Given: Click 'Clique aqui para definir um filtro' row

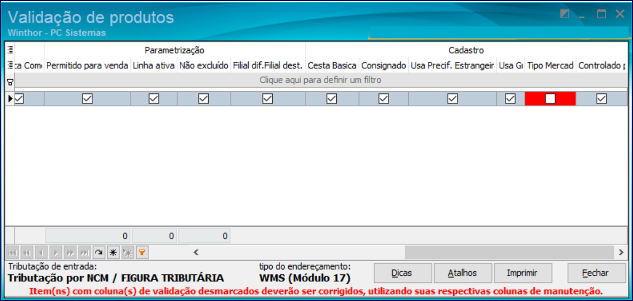Looking at the screenshot, I should pyautogui.click(x=320, y=80).
